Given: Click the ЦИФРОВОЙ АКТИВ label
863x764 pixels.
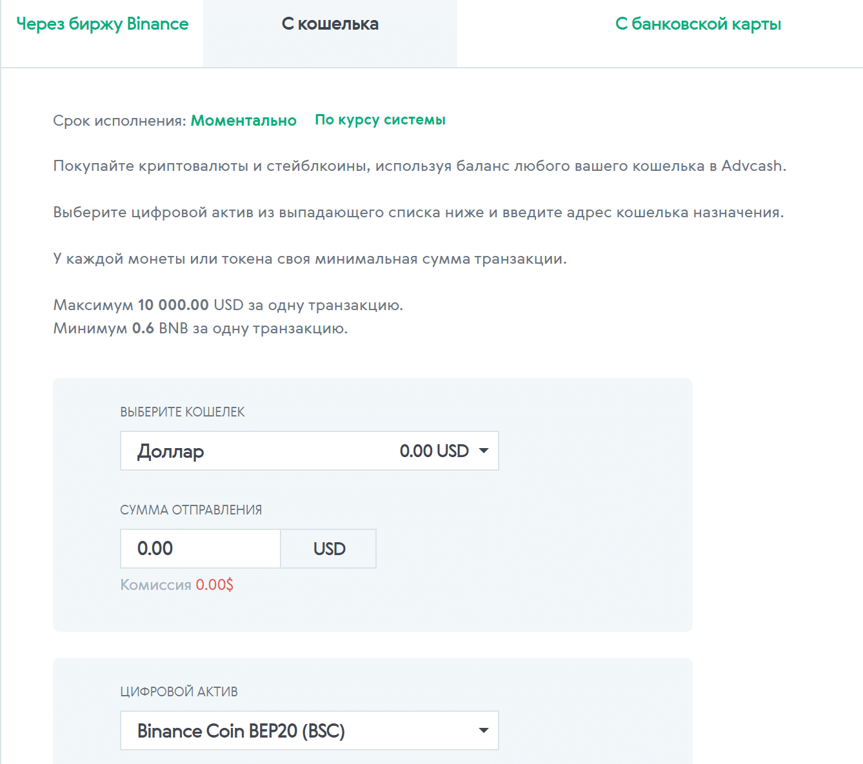Looking at the screenshot, I should (x=179, y=692).
